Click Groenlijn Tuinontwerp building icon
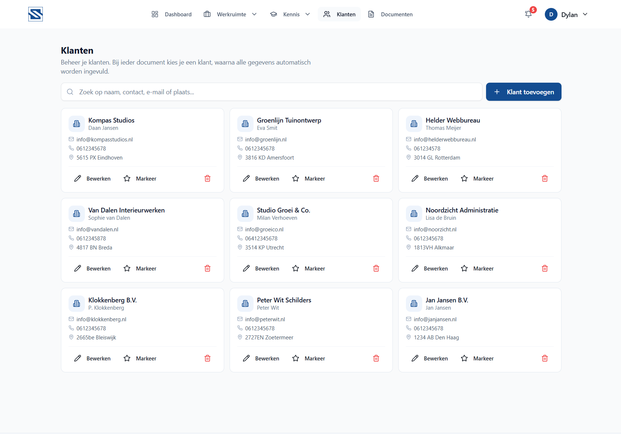 (x=245, y=124)
